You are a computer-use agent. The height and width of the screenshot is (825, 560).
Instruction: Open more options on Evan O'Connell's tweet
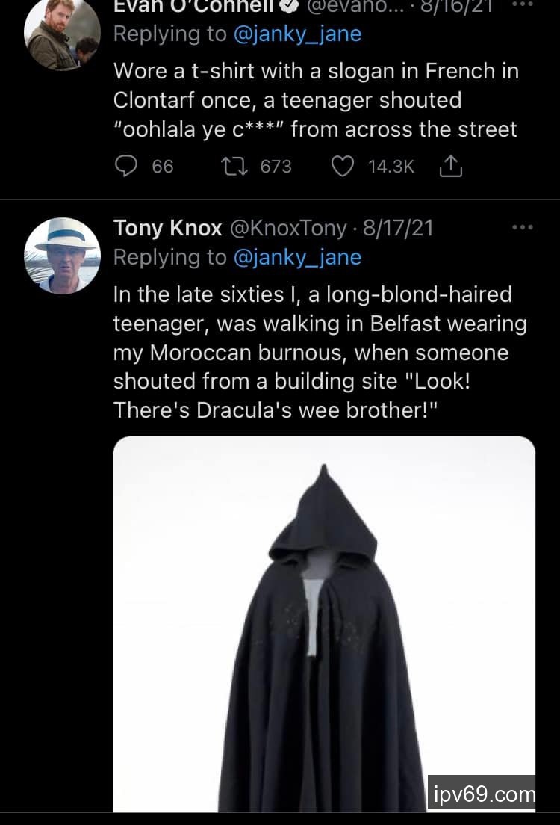coord(523,4)
